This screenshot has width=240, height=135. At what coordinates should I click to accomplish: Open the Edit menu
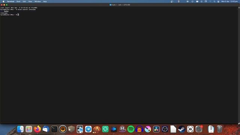pos(24,1)
